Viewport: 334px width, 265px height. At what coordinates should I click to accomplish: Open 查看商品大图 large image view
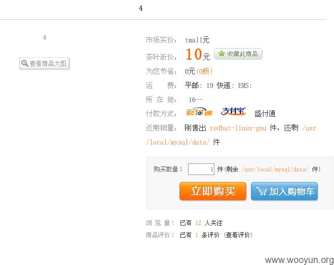coord(44,63)
